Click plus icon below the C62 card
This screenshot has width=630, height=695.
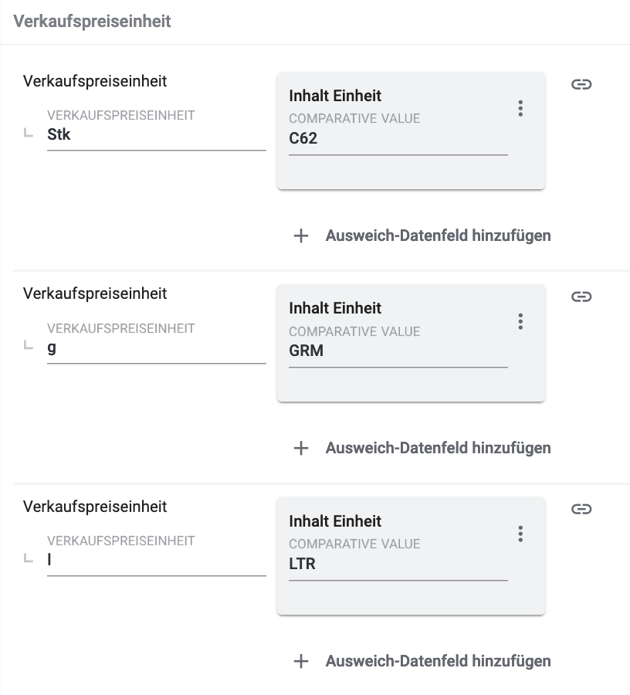coord(301,236)
